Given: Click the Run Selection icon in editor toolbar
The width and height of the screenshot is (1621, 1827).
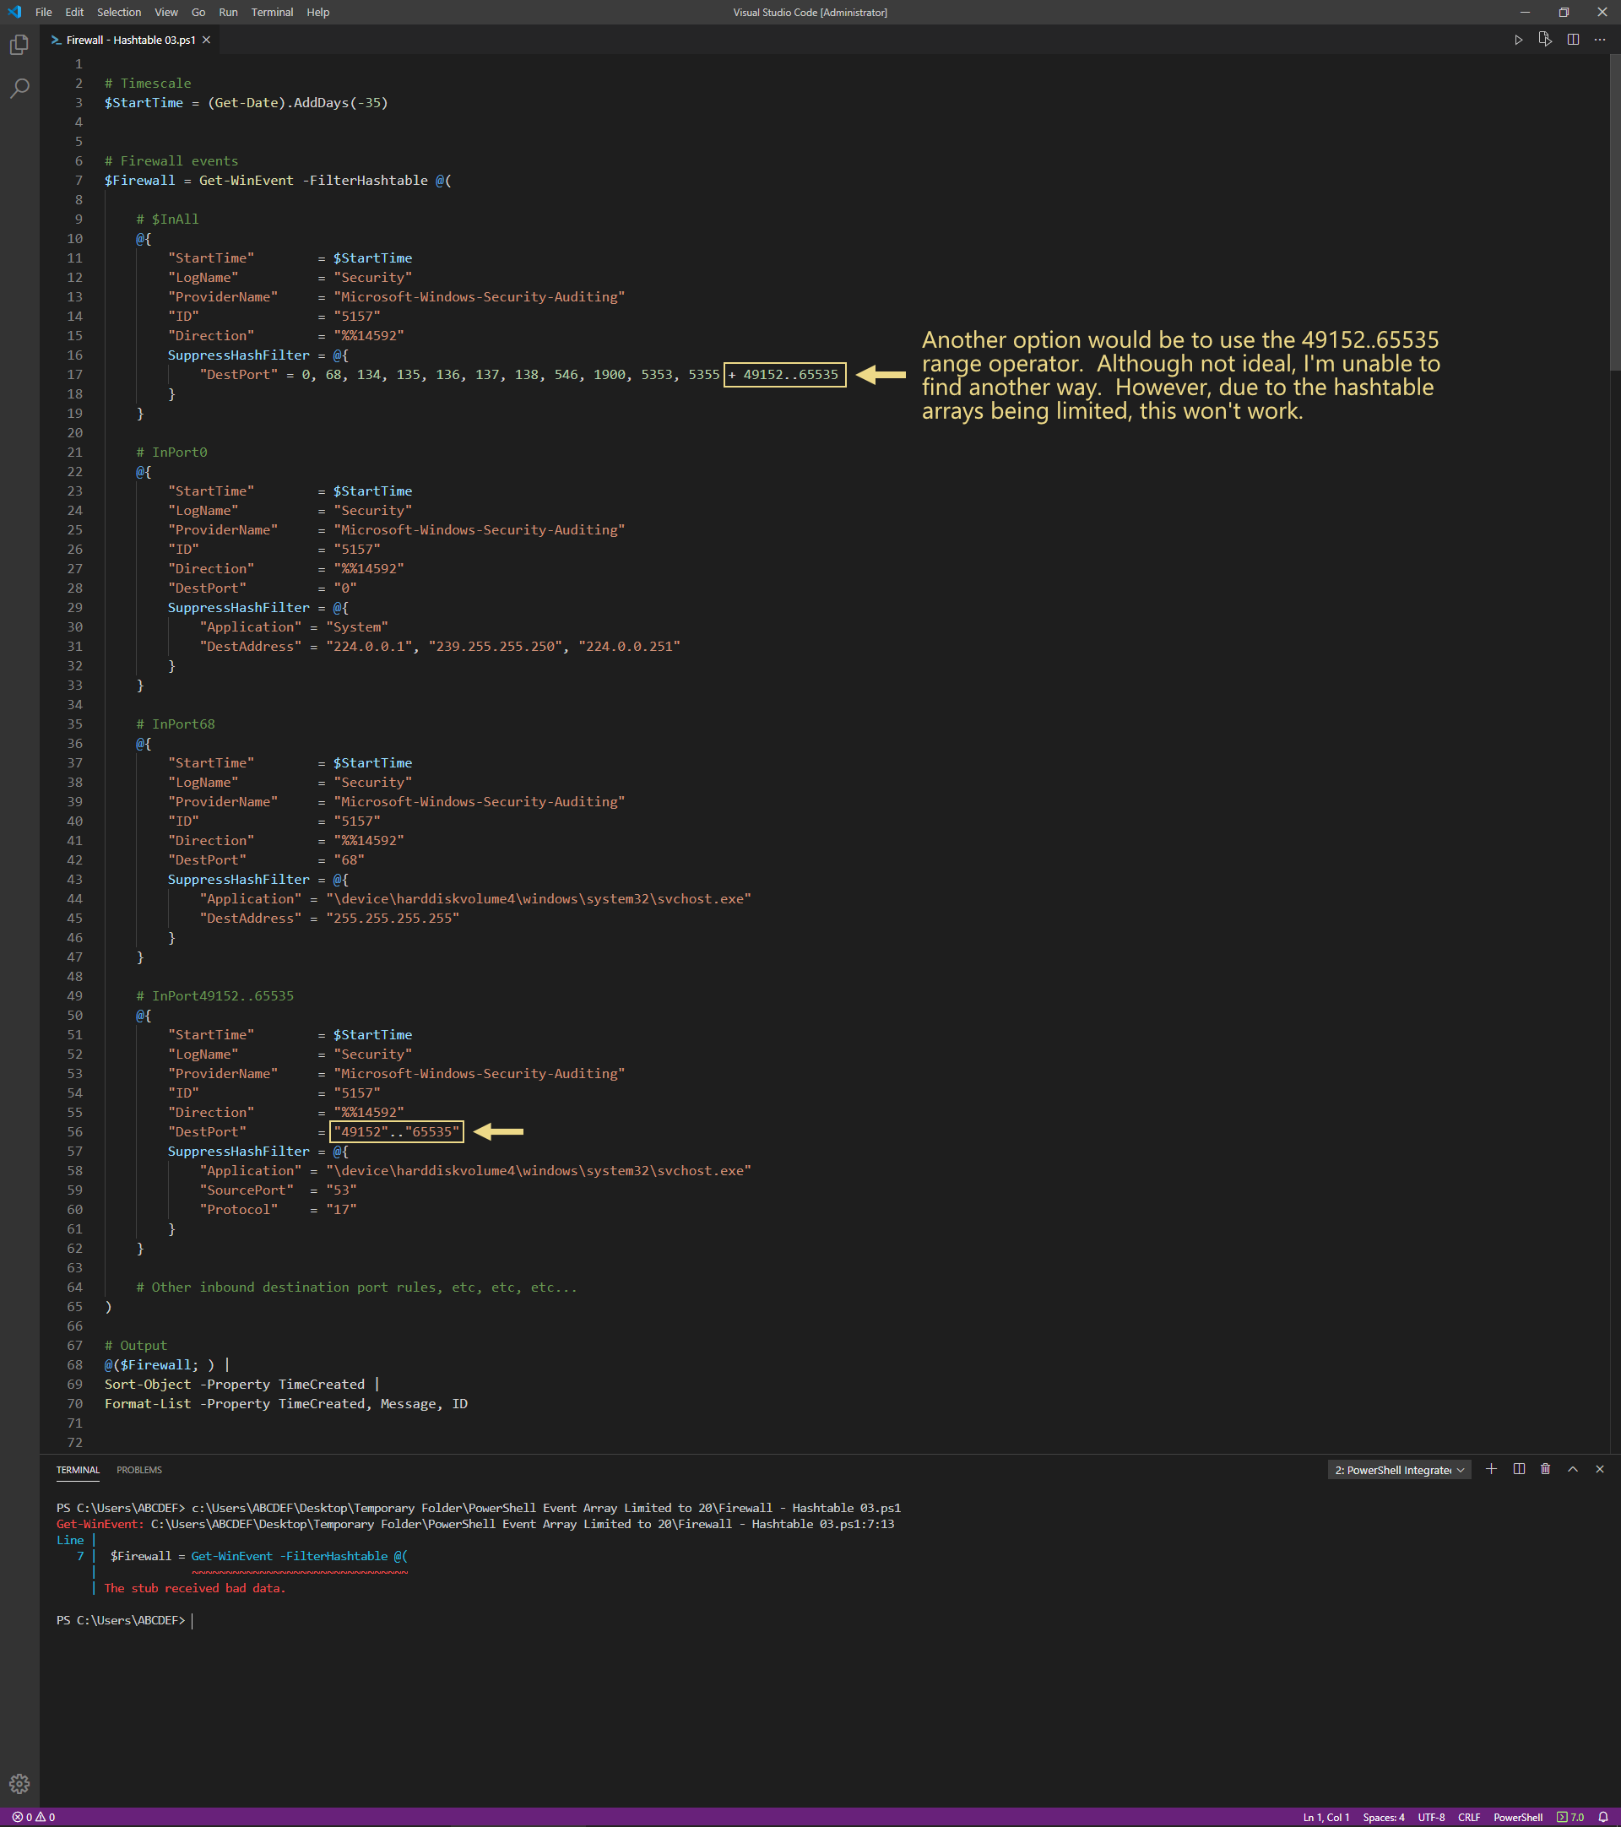Looking at the screenshot, I should [1546, 40].
